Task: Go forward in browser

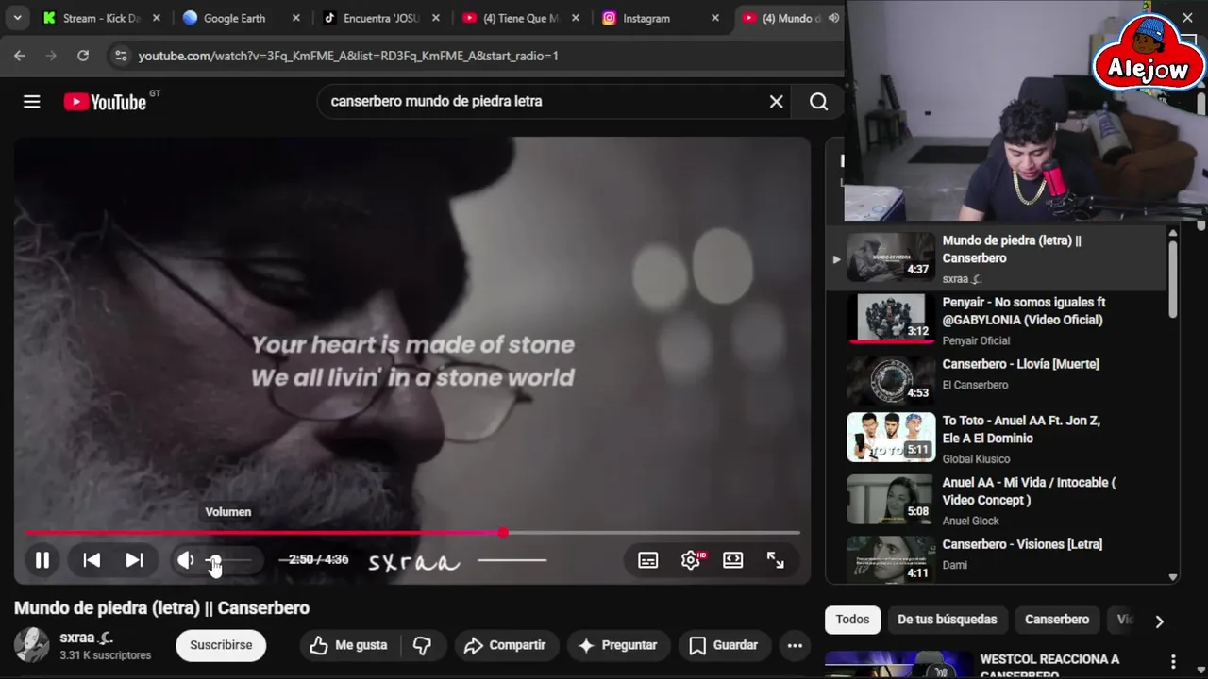Action: pyautogui.click(x=51, y=56)
